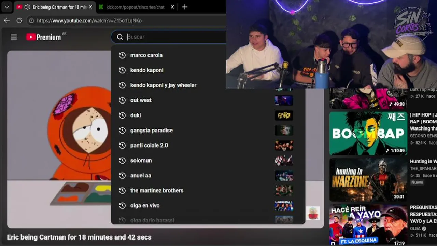Click the 'Eric being Cartman' video title text

[x=79, y=237]
